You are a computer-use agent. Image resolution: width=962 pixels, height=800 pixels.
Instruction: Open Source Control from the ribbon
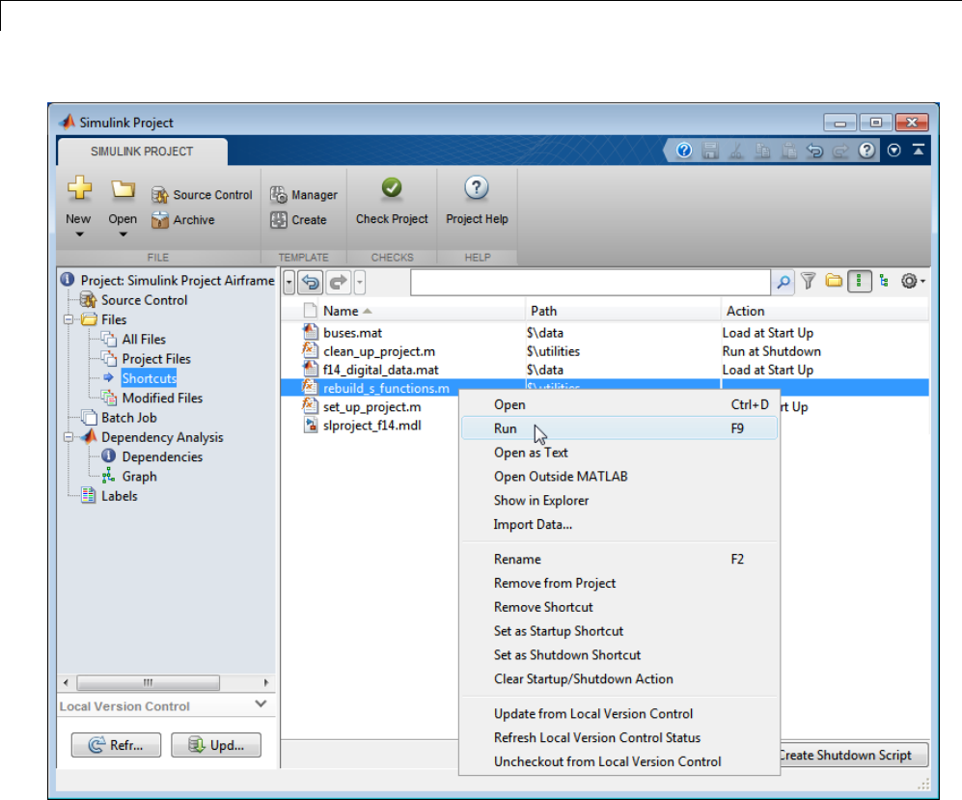click(202, 195)
